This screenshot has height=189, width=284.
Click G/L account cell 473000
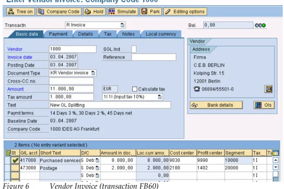click(x=29, y=168)
